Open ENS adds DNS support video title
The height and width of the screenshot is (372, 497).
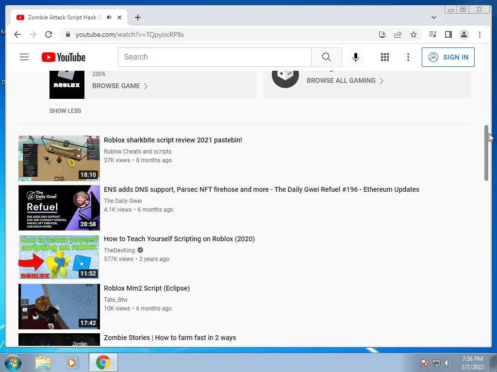[x=262, y=189]
